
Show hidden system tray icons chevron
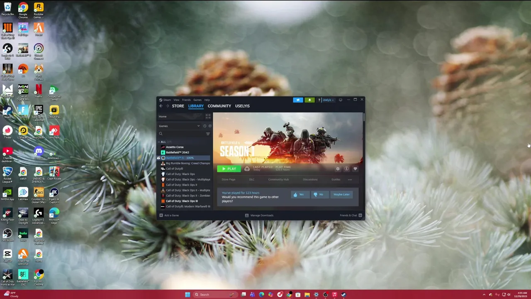484,294
